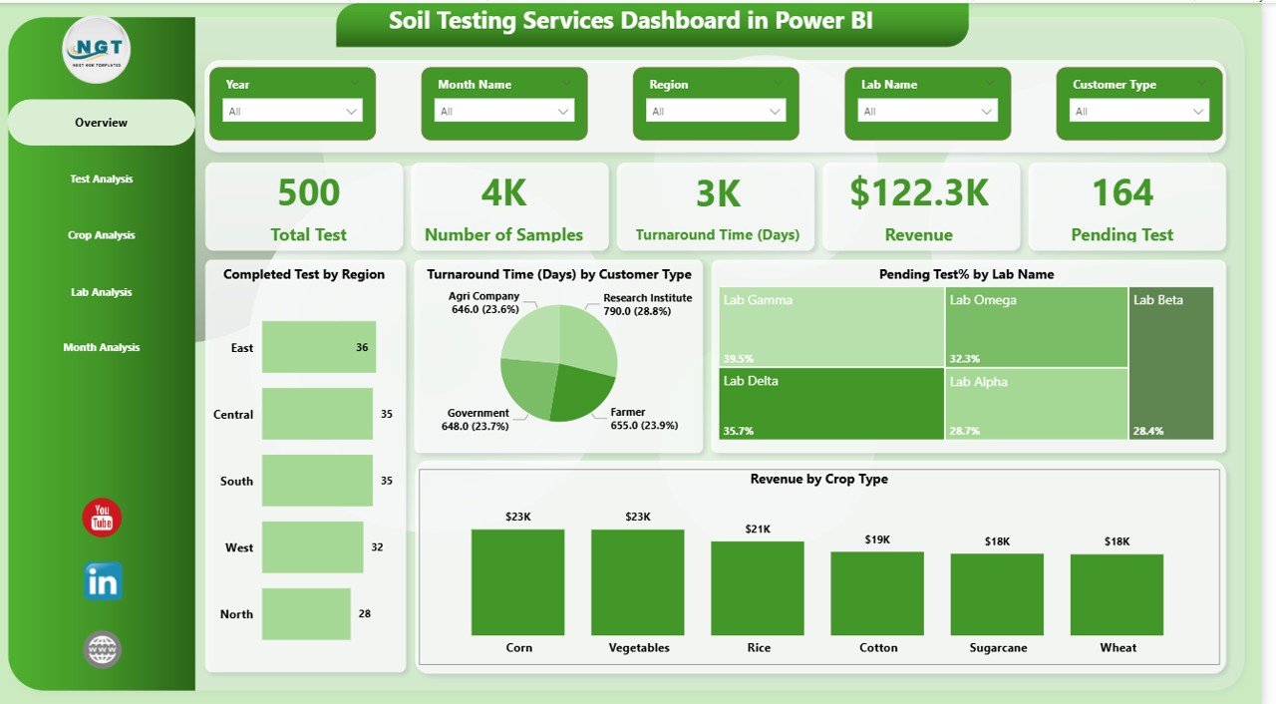This screenshot has height=704, width=1276.
Task: Open the NGT logo link
Action: point(97,48)
